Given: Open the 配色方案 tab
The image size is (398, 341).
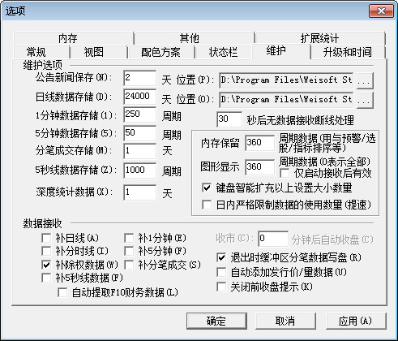Looking at the screenshot, I should [x=160, y=52].
